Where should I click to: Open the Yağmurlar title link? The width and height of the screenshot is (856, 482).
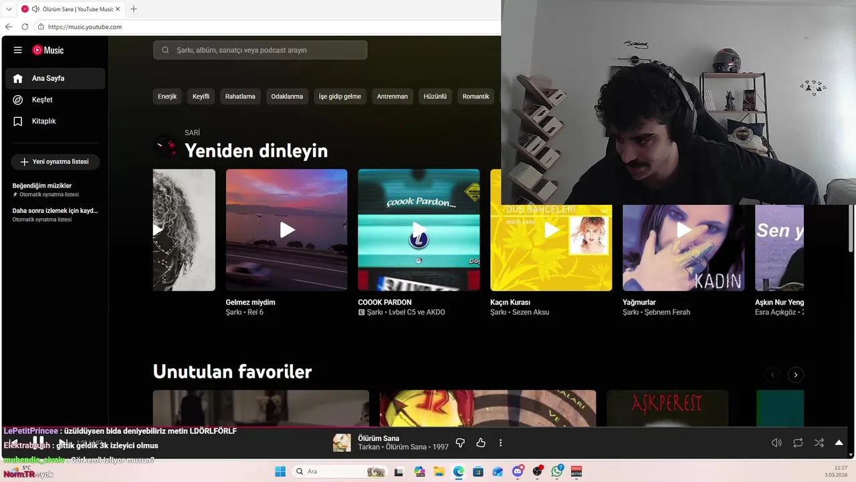pos(639,303)
